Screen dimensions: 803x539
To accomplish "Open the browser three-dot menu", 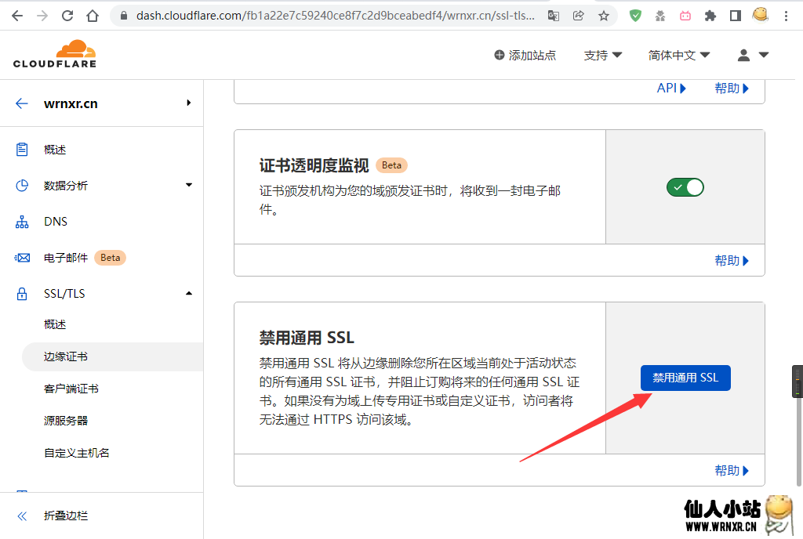I will (x=786, y=16).
